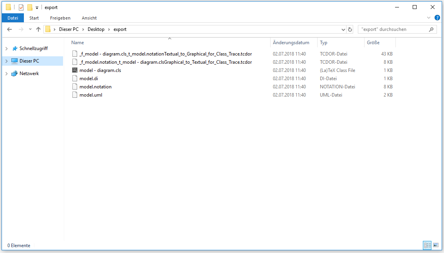Switch to large thumbnail view in the status bar
The height and width of the screenshot is (253, 444).
coord(436,245)
